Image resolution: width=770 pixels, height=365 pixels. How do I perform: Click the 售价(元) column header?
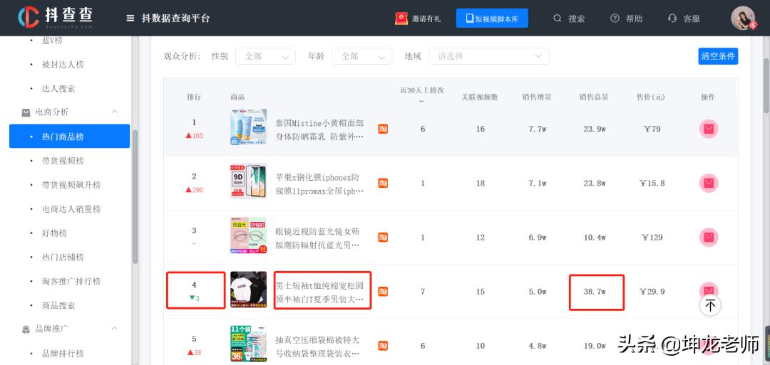point(651,97)
